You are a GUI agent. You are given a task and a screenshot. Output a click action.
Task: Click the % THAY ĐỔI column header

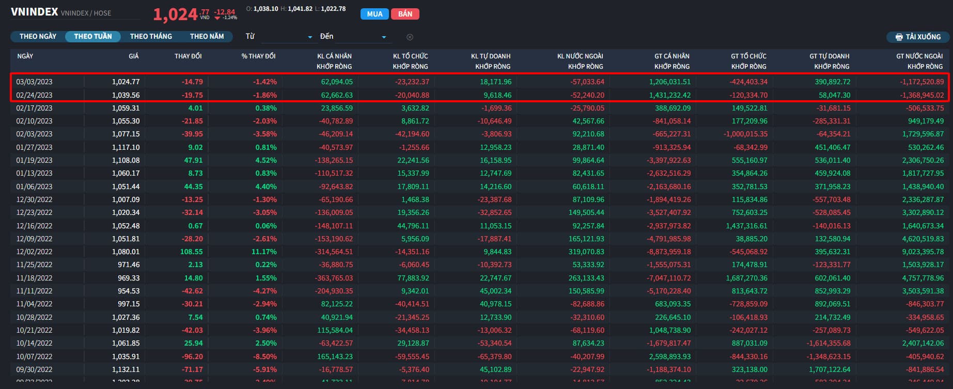(258, 56)
